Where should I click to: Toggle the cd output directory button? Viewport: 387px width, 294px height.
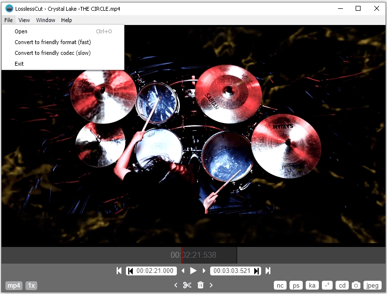tap(342, 285)
